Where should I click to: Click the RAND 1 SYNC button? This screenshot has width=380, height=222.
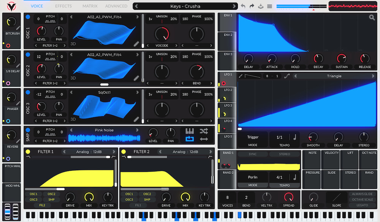[253, 154]
